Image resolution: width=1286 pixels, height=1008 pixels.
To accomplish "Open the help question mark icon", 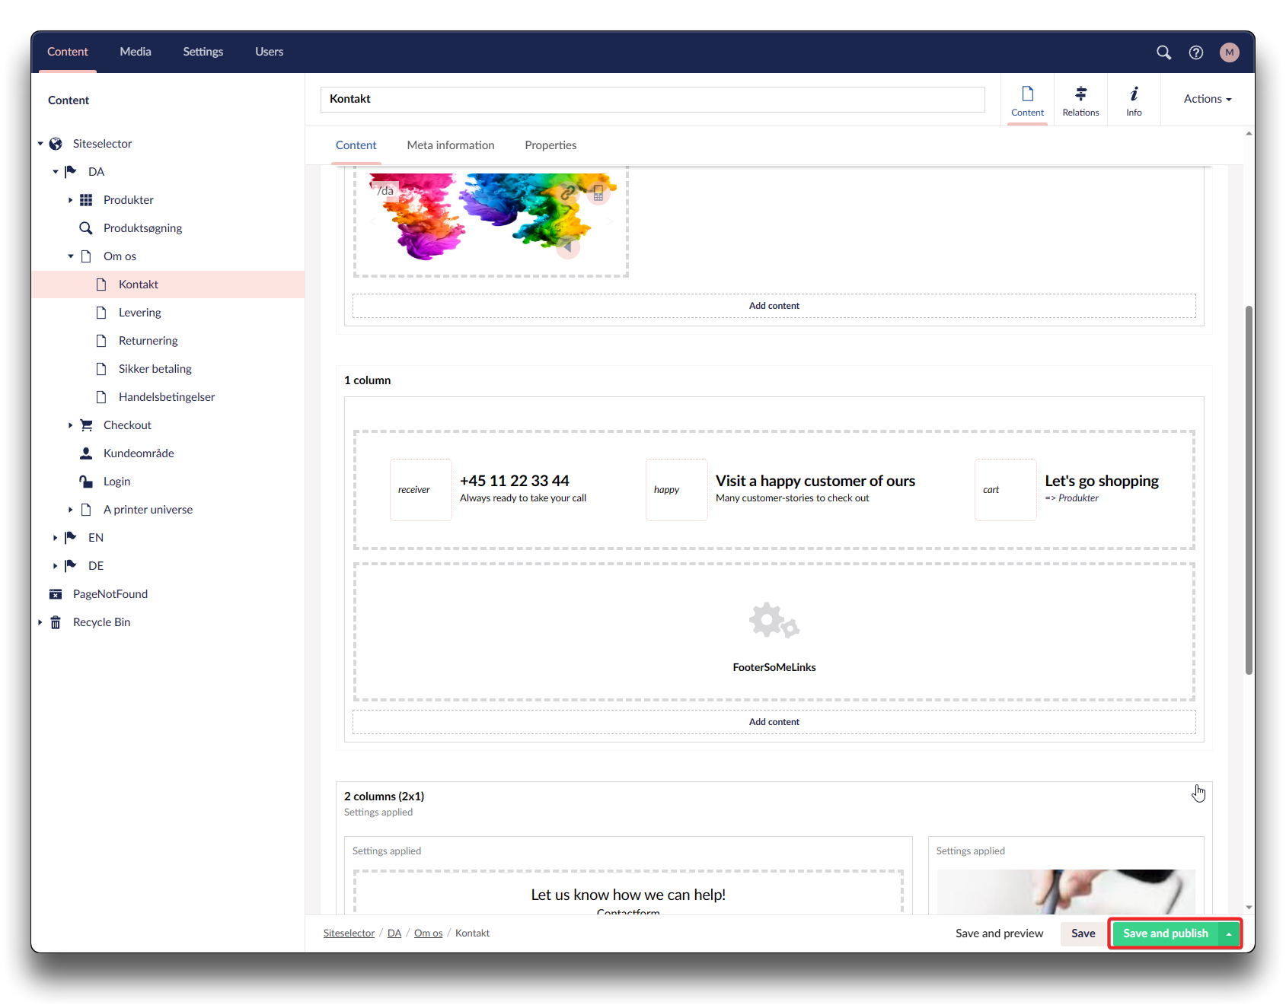I will pyautogui.click(x=1196, y=52).
